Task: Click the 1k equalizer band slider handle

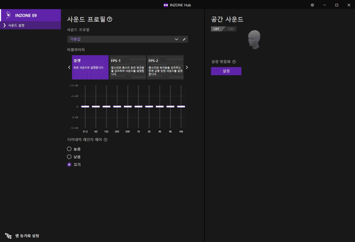Action: pos(138,107)
